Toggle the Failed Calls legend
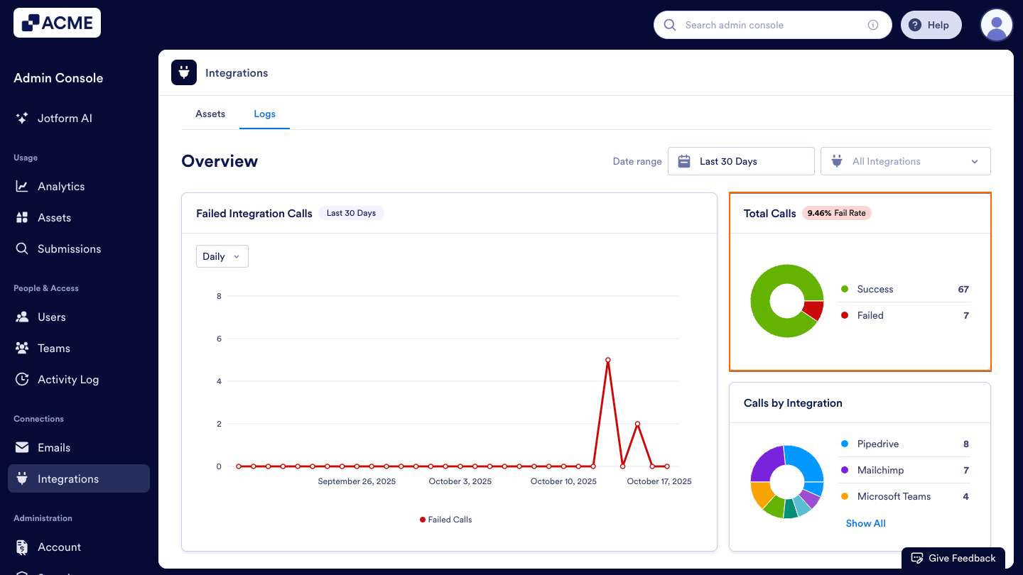1023x575 pixels. 445,519
